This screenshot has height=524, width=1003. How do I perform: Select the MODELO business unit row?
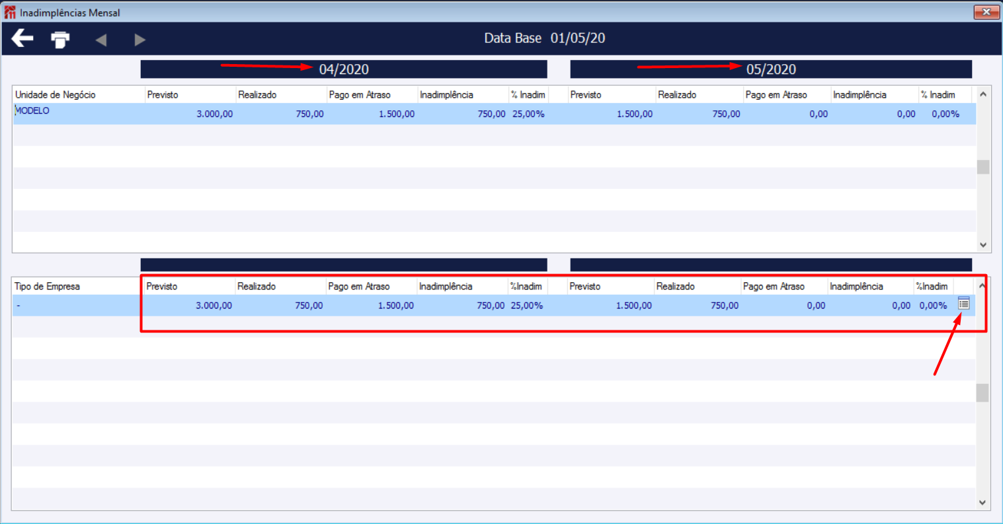click(494, 114)
